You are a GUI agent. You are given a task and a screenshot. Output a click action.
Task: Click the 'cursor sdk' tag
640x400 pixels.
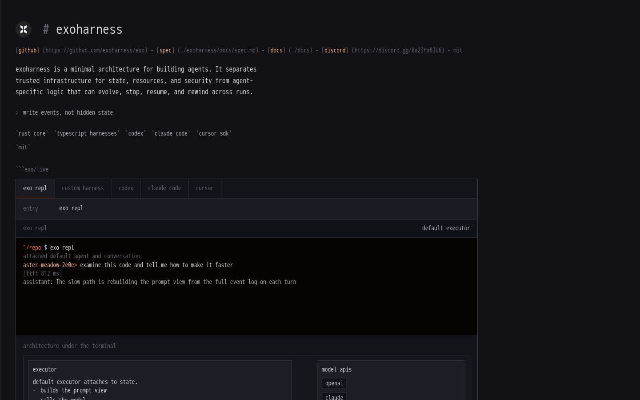214,133
